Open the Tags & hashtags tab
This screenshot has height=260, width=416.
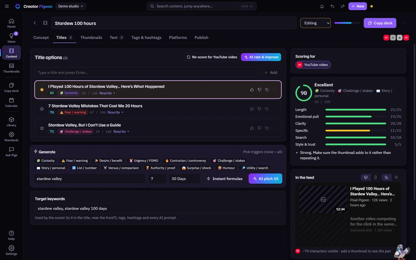click(146, 38)
